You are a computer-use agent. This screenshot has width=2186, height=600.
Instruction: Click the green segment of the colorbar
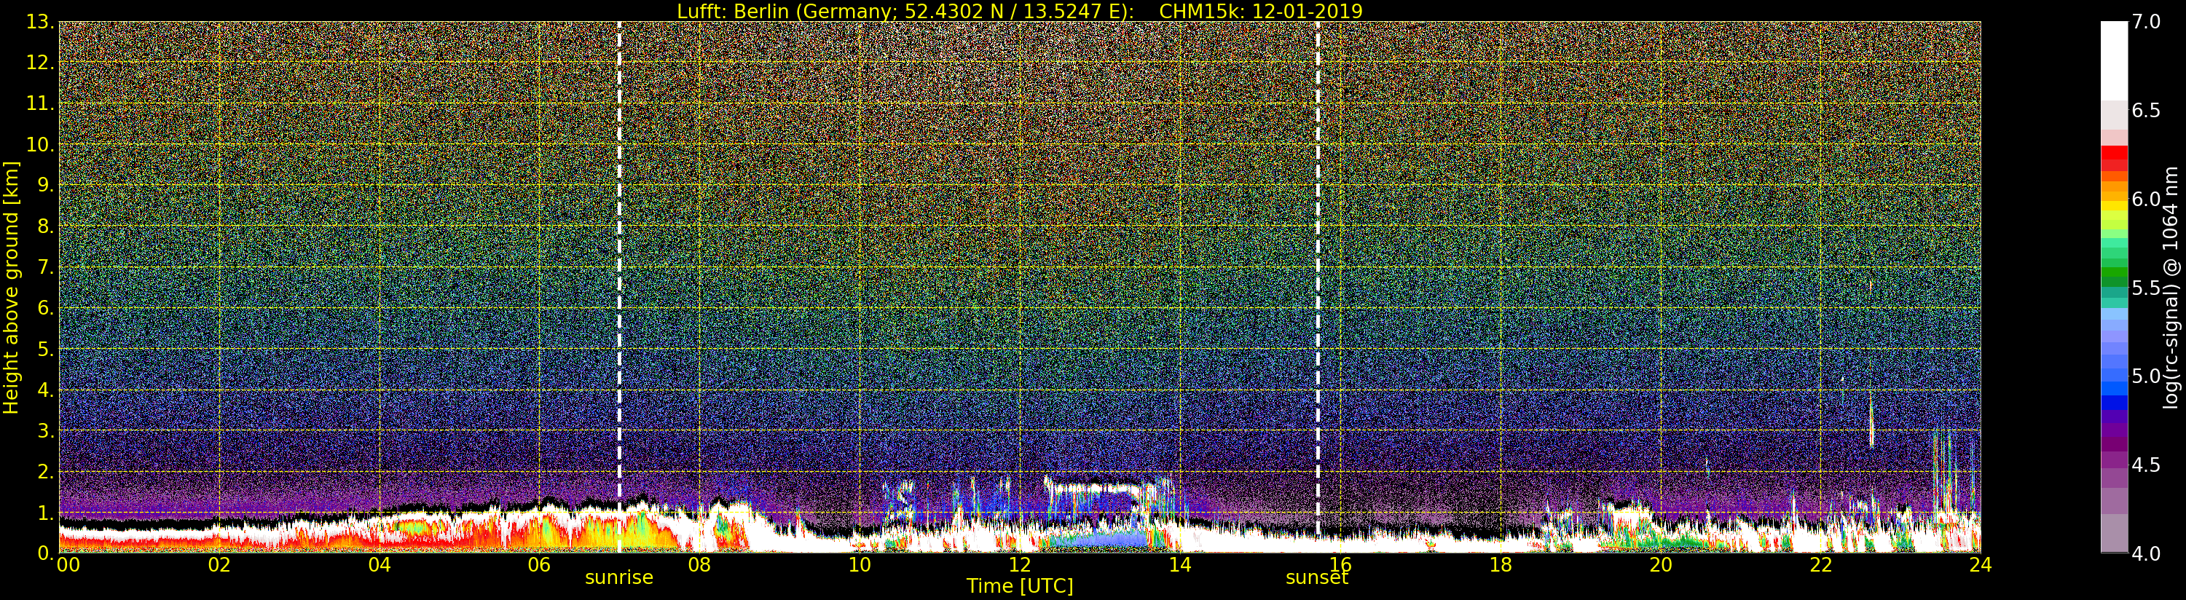point(2114,270)
